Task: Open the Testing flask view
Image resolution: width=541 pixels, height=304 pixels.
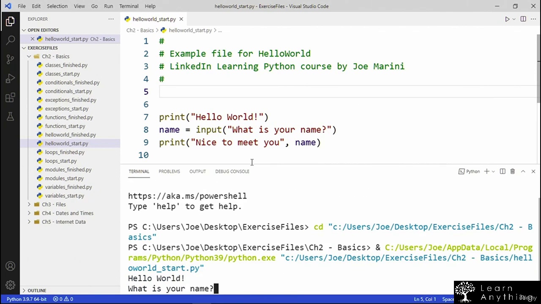Action: pyautogui.click(x=10, y=117)
